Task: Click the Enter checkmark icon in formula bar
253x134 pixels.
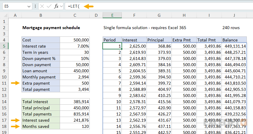Action: click(x=49, y=6)
